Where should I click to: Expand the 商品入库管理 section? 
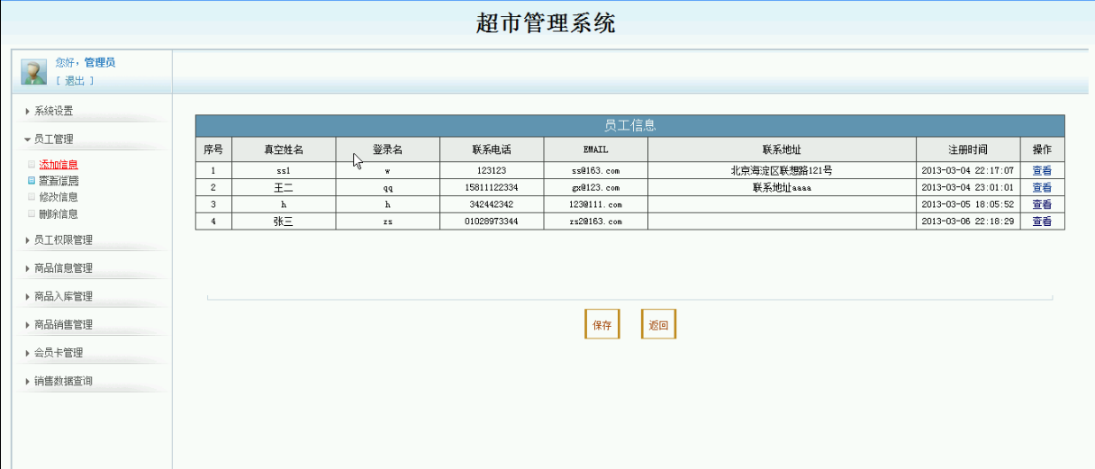coord(63,295)
